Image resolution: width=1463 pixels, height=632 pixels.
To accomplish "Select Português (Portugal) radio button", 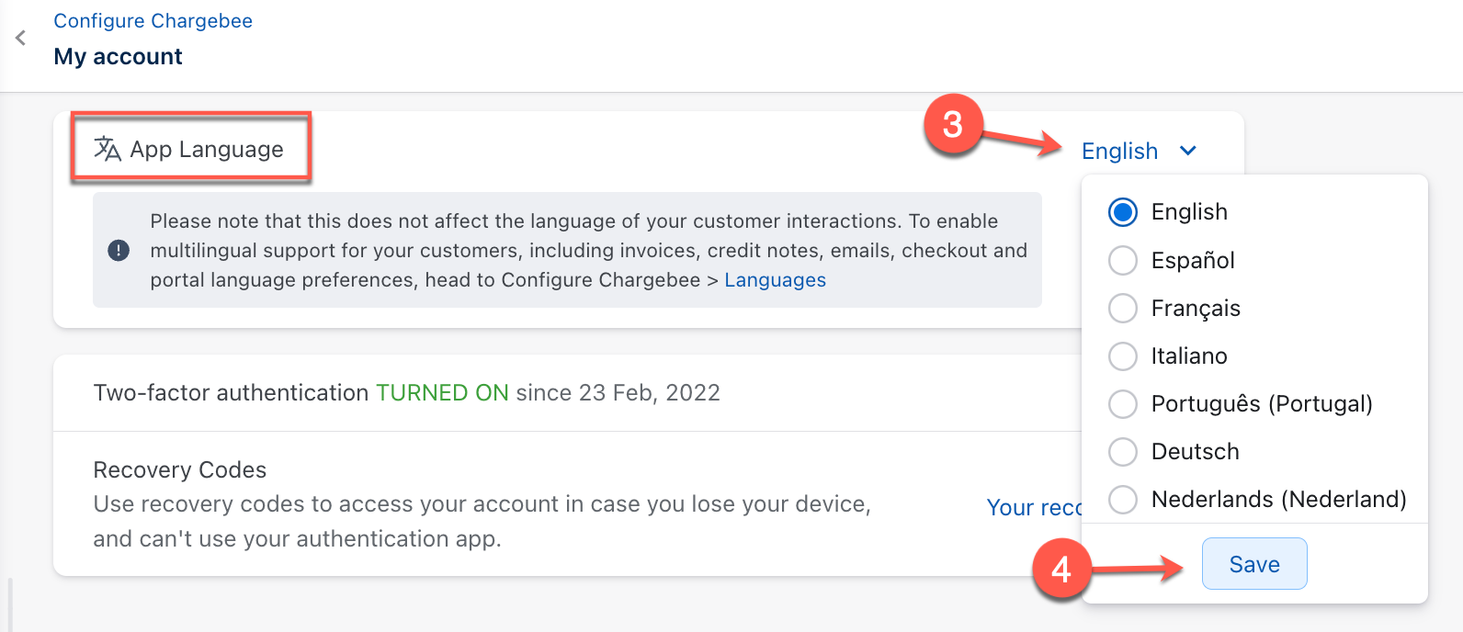I will pos(1123,403).
